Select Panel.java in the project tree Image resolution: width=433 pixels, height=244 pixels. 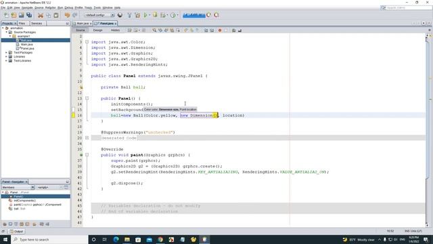27,48
